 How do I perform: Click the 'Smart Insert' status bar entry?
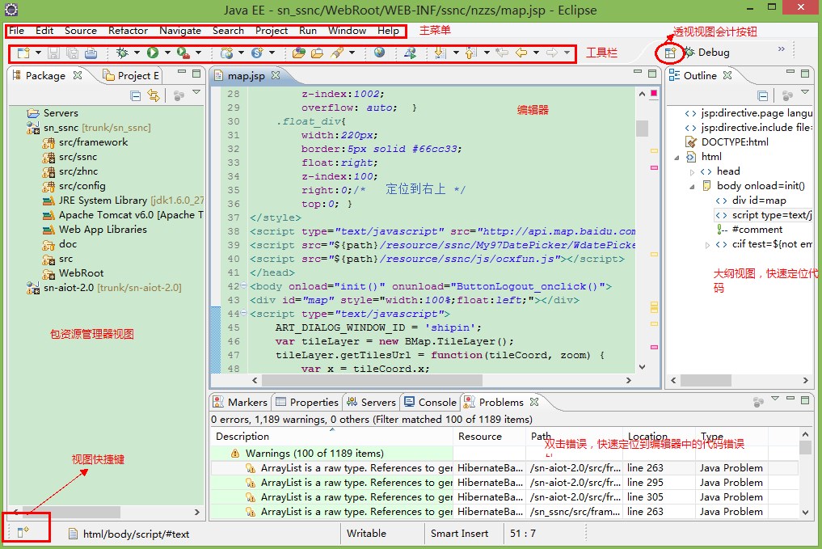pyautogui.click(x=459, y=534)
